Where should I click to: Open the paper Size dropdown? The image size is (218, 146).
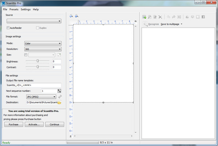point(42,55)
